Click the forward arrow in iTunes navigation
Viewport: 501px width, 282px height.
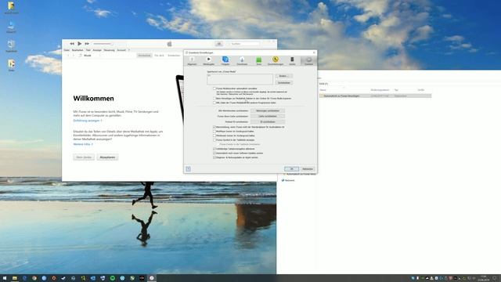(x=74, y=56)
